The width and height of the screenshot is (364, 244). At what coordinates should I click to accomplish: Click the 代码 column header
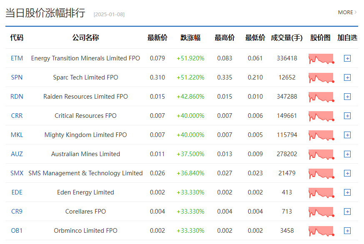tap(17, 37)
